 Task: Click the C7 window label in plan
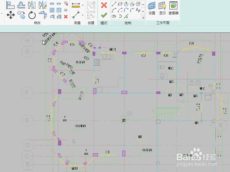(x=144, y=56)
